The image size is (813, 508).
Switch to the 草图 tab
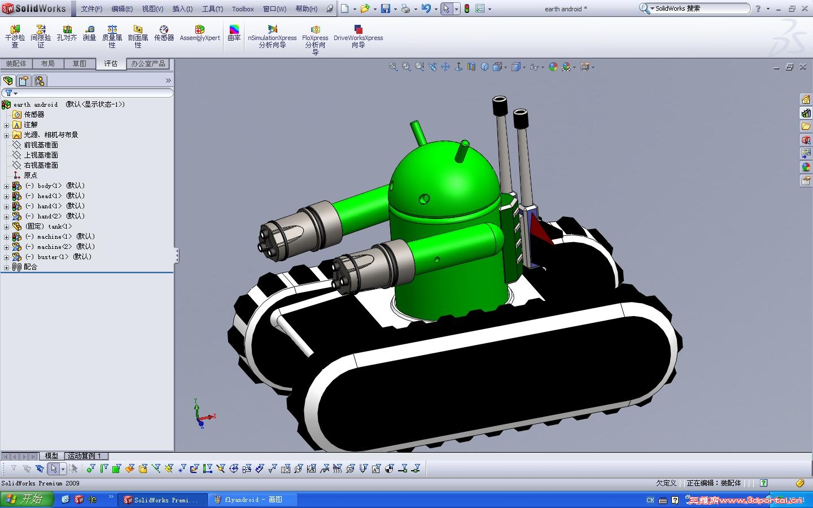point(79,64)
